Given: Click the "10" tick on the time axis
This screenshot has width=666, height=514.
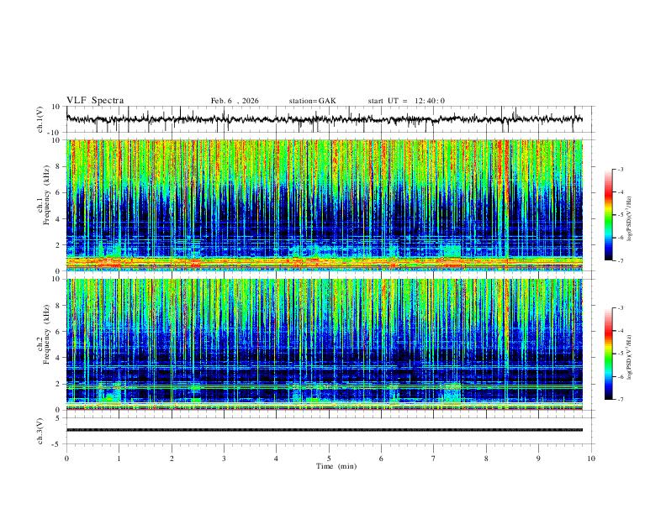Looking at the screenshot, I should [591, 459].
